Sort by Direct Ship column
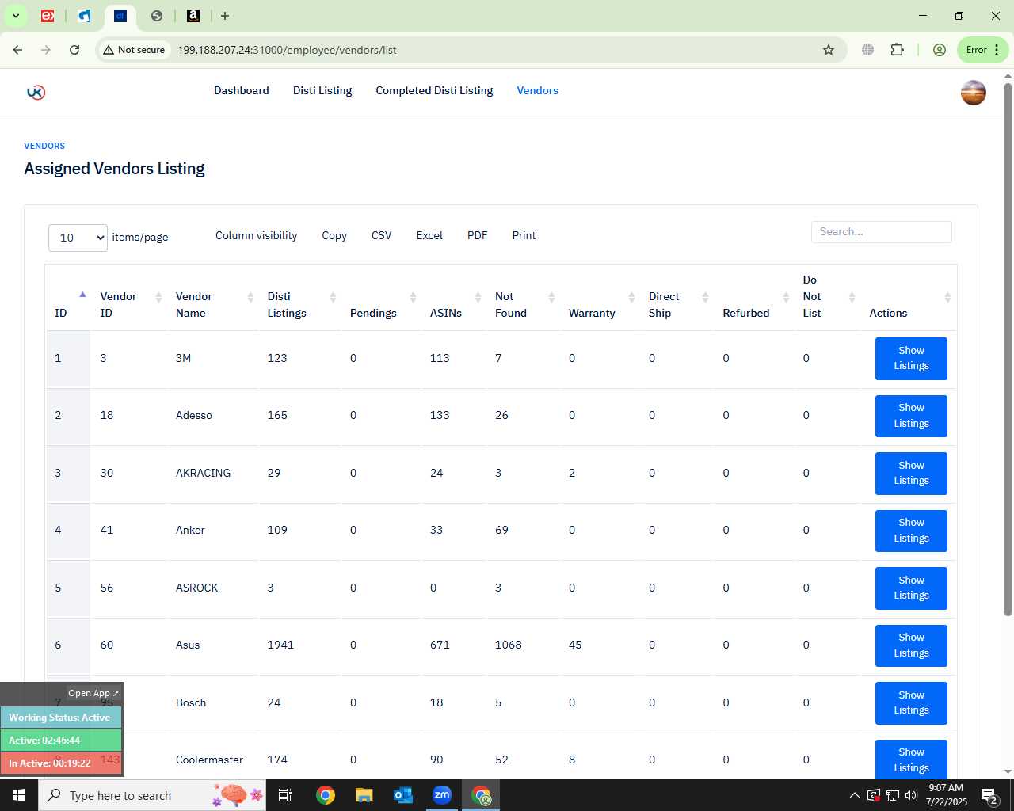Viewport: 1014px width, 811px height. click(677, 297)
